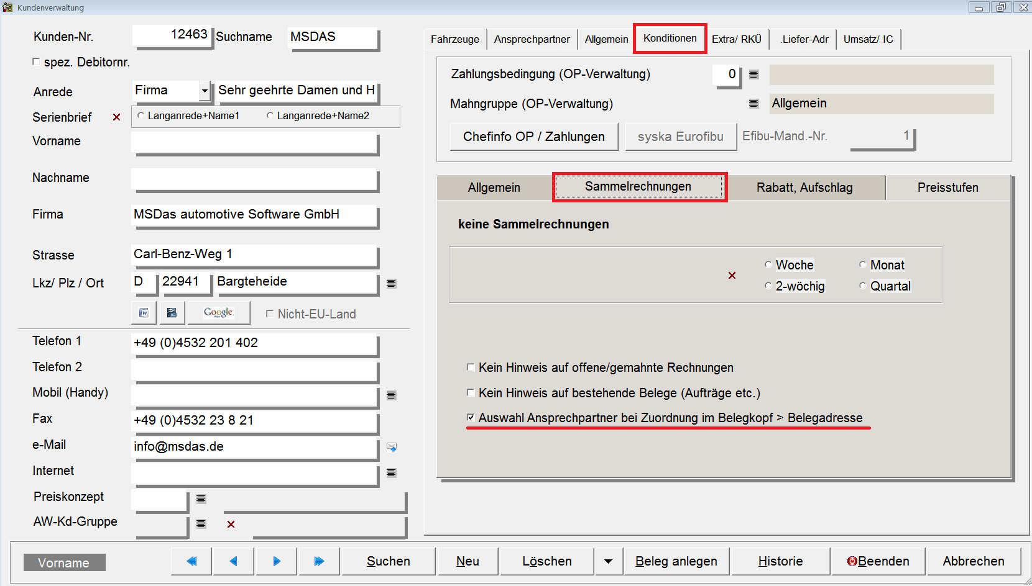Screen dimensions: 1032x586
Task: Open the upper Allgemein tab
Action: pos(606,39)
